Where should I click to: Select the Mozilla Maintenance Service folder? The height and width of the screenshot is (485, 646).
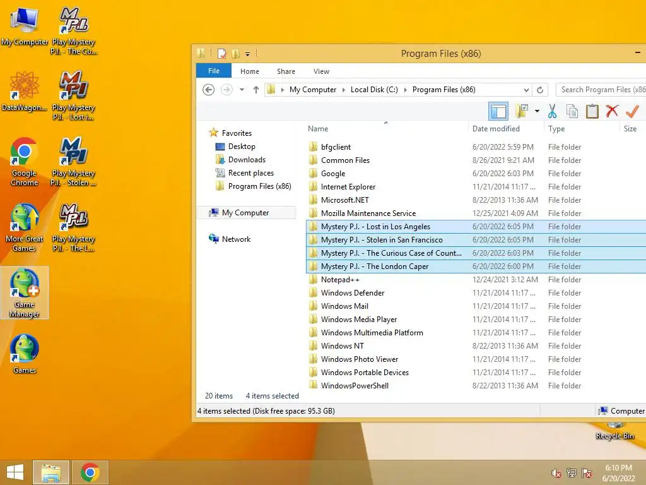(476, 213)
